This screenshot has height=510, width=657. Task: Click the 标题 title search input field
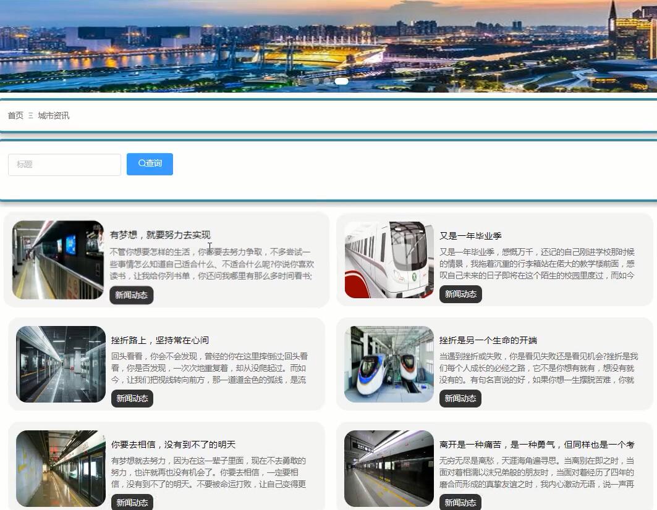[x=64, y=164]
